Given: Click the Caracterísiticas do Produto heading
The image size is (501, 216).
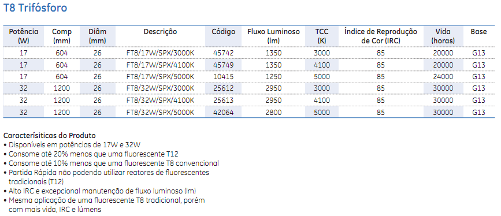Looking at the screenshot, I should [50, 135].
